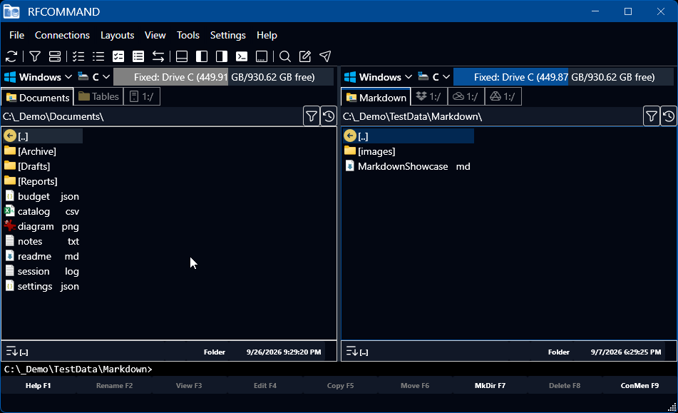
Task: Select the Dropbox 1:/ tab
Action: (428, 96)
